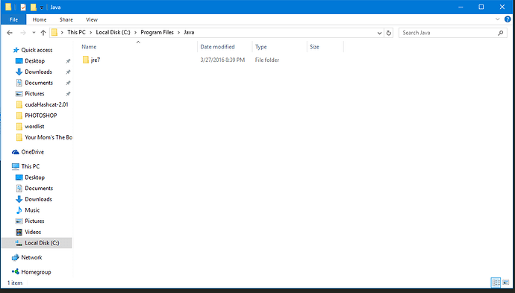Click the Properties quick access toolbar icon
Image resolution: width=515 pixels, height=293 pixels.
[23, 7]
